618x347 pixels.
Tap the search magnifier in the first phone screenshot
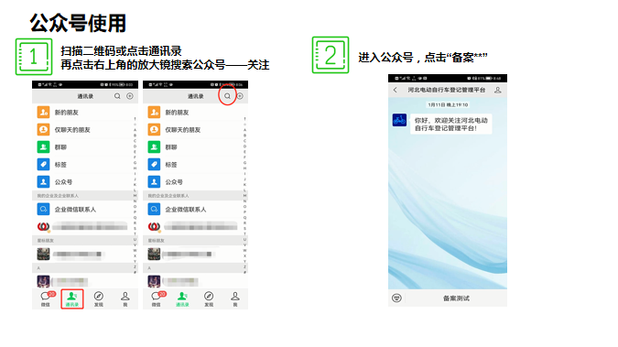point(117,96)
